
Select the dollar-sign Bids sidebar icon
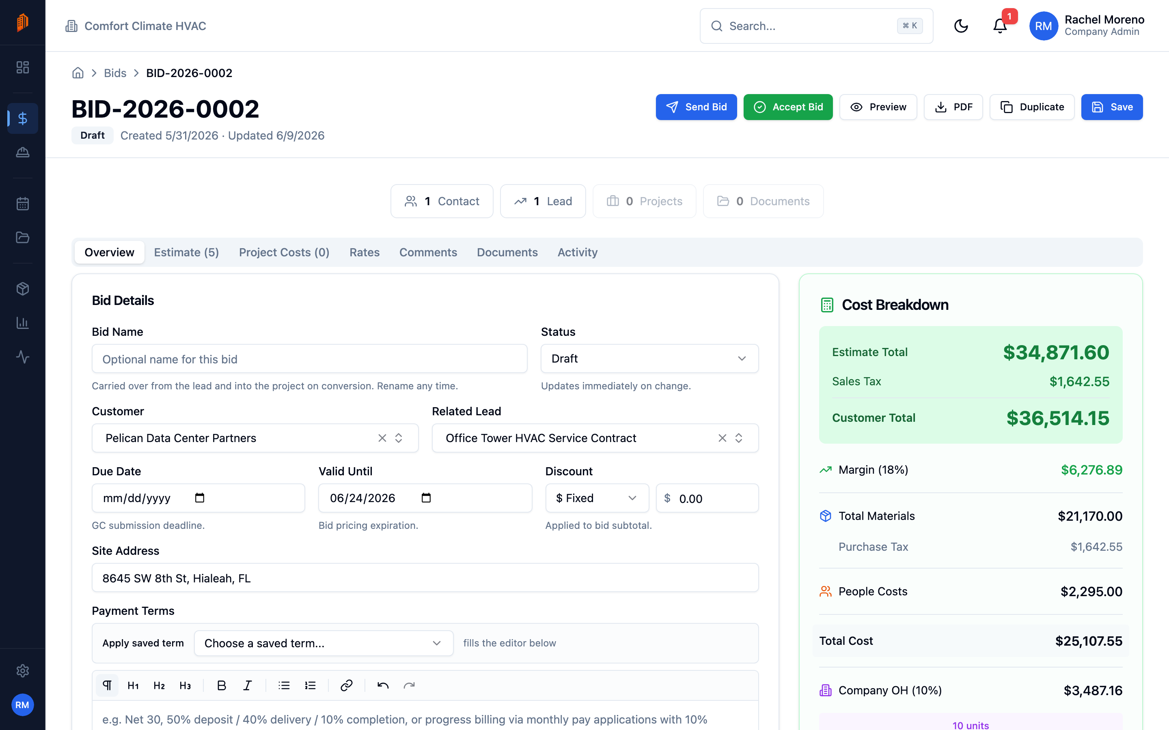pyautogui.click(x=23, y=118)
